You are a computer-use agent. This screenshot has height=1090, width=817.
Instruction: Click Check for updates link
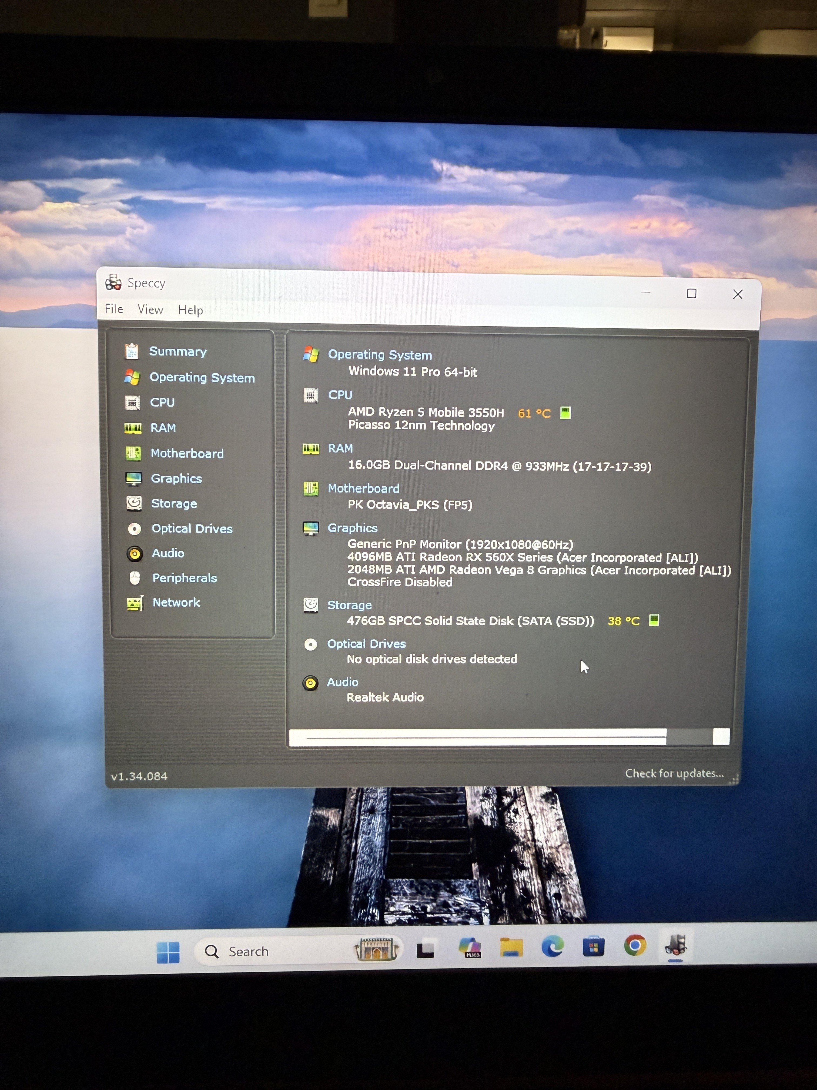tap(674, 773)
